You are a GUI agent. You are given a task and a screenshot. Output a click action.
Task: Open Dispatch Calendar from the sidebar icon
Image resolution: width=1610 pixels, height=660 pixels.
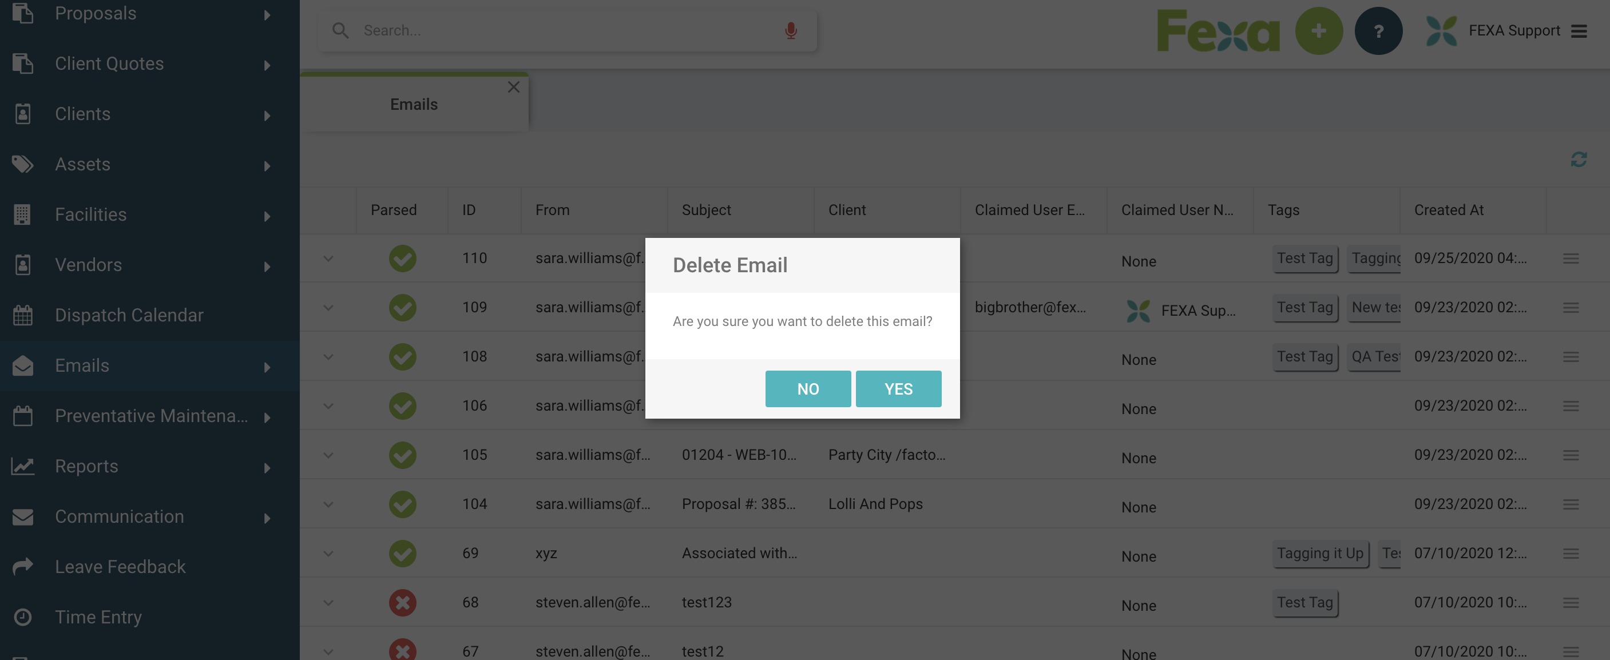click(x=23, y=315)
